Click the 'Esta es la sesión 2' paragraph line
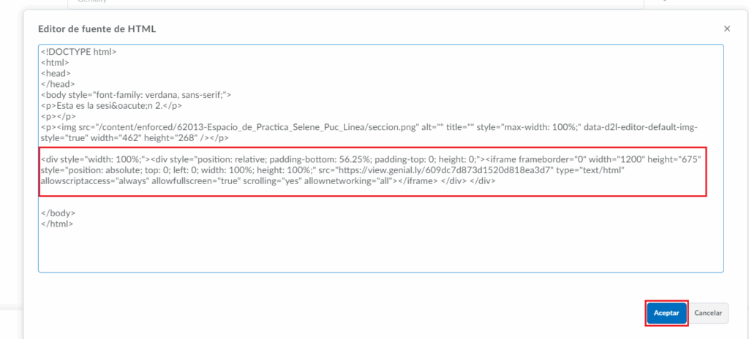This screenshot has width=749, height=339. (x=110, y=105)
